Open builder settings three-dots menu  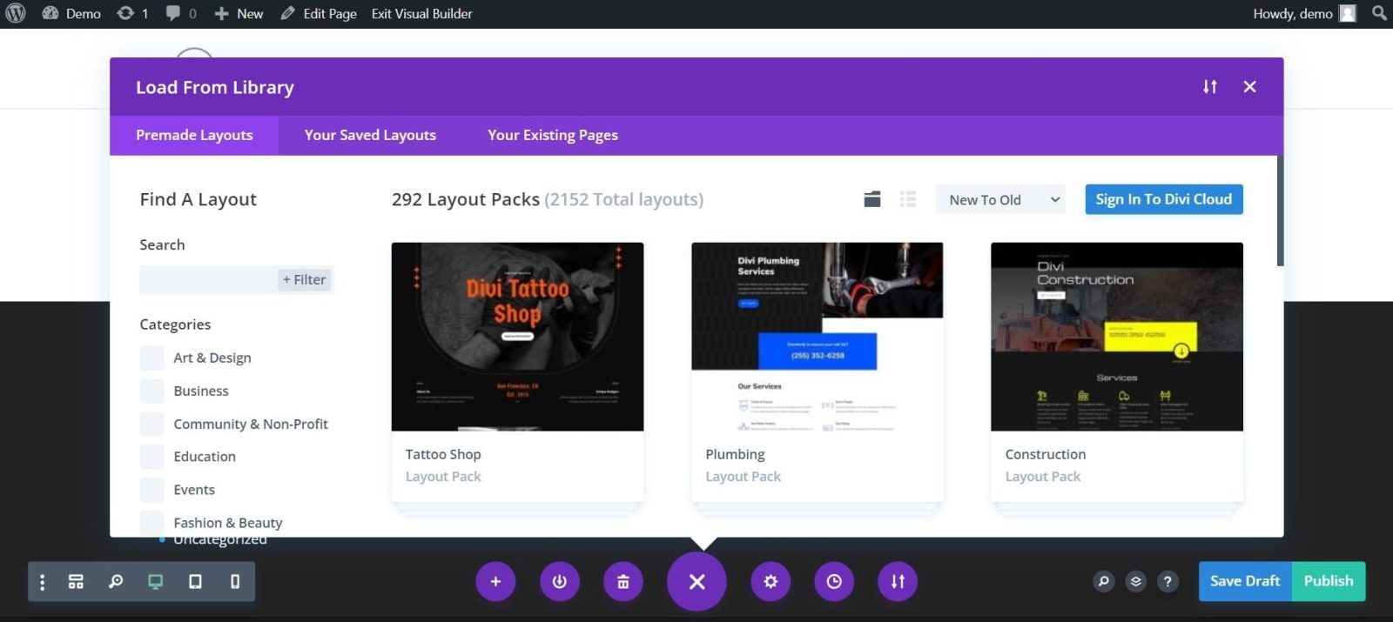[42, 581]
